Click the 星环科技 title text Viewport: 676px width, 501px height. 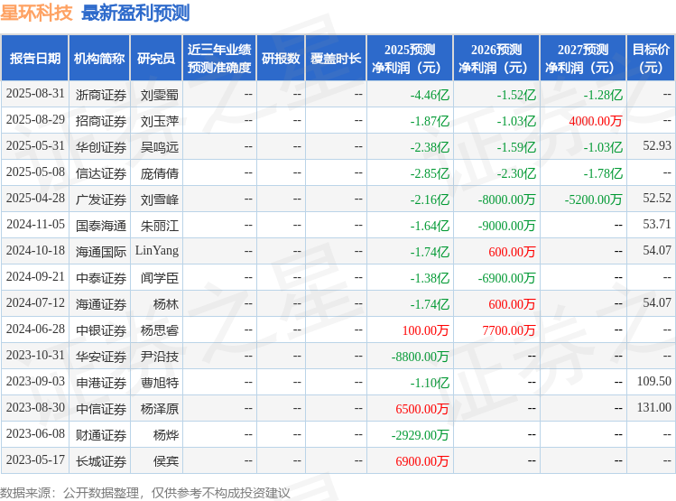[x=36, y=13]
